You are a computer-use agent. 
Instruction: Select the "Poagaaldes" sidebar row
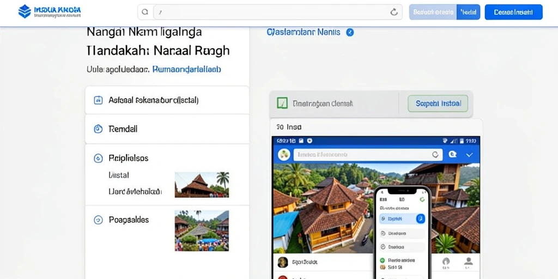pyautogui.click(x=129, y=220)
